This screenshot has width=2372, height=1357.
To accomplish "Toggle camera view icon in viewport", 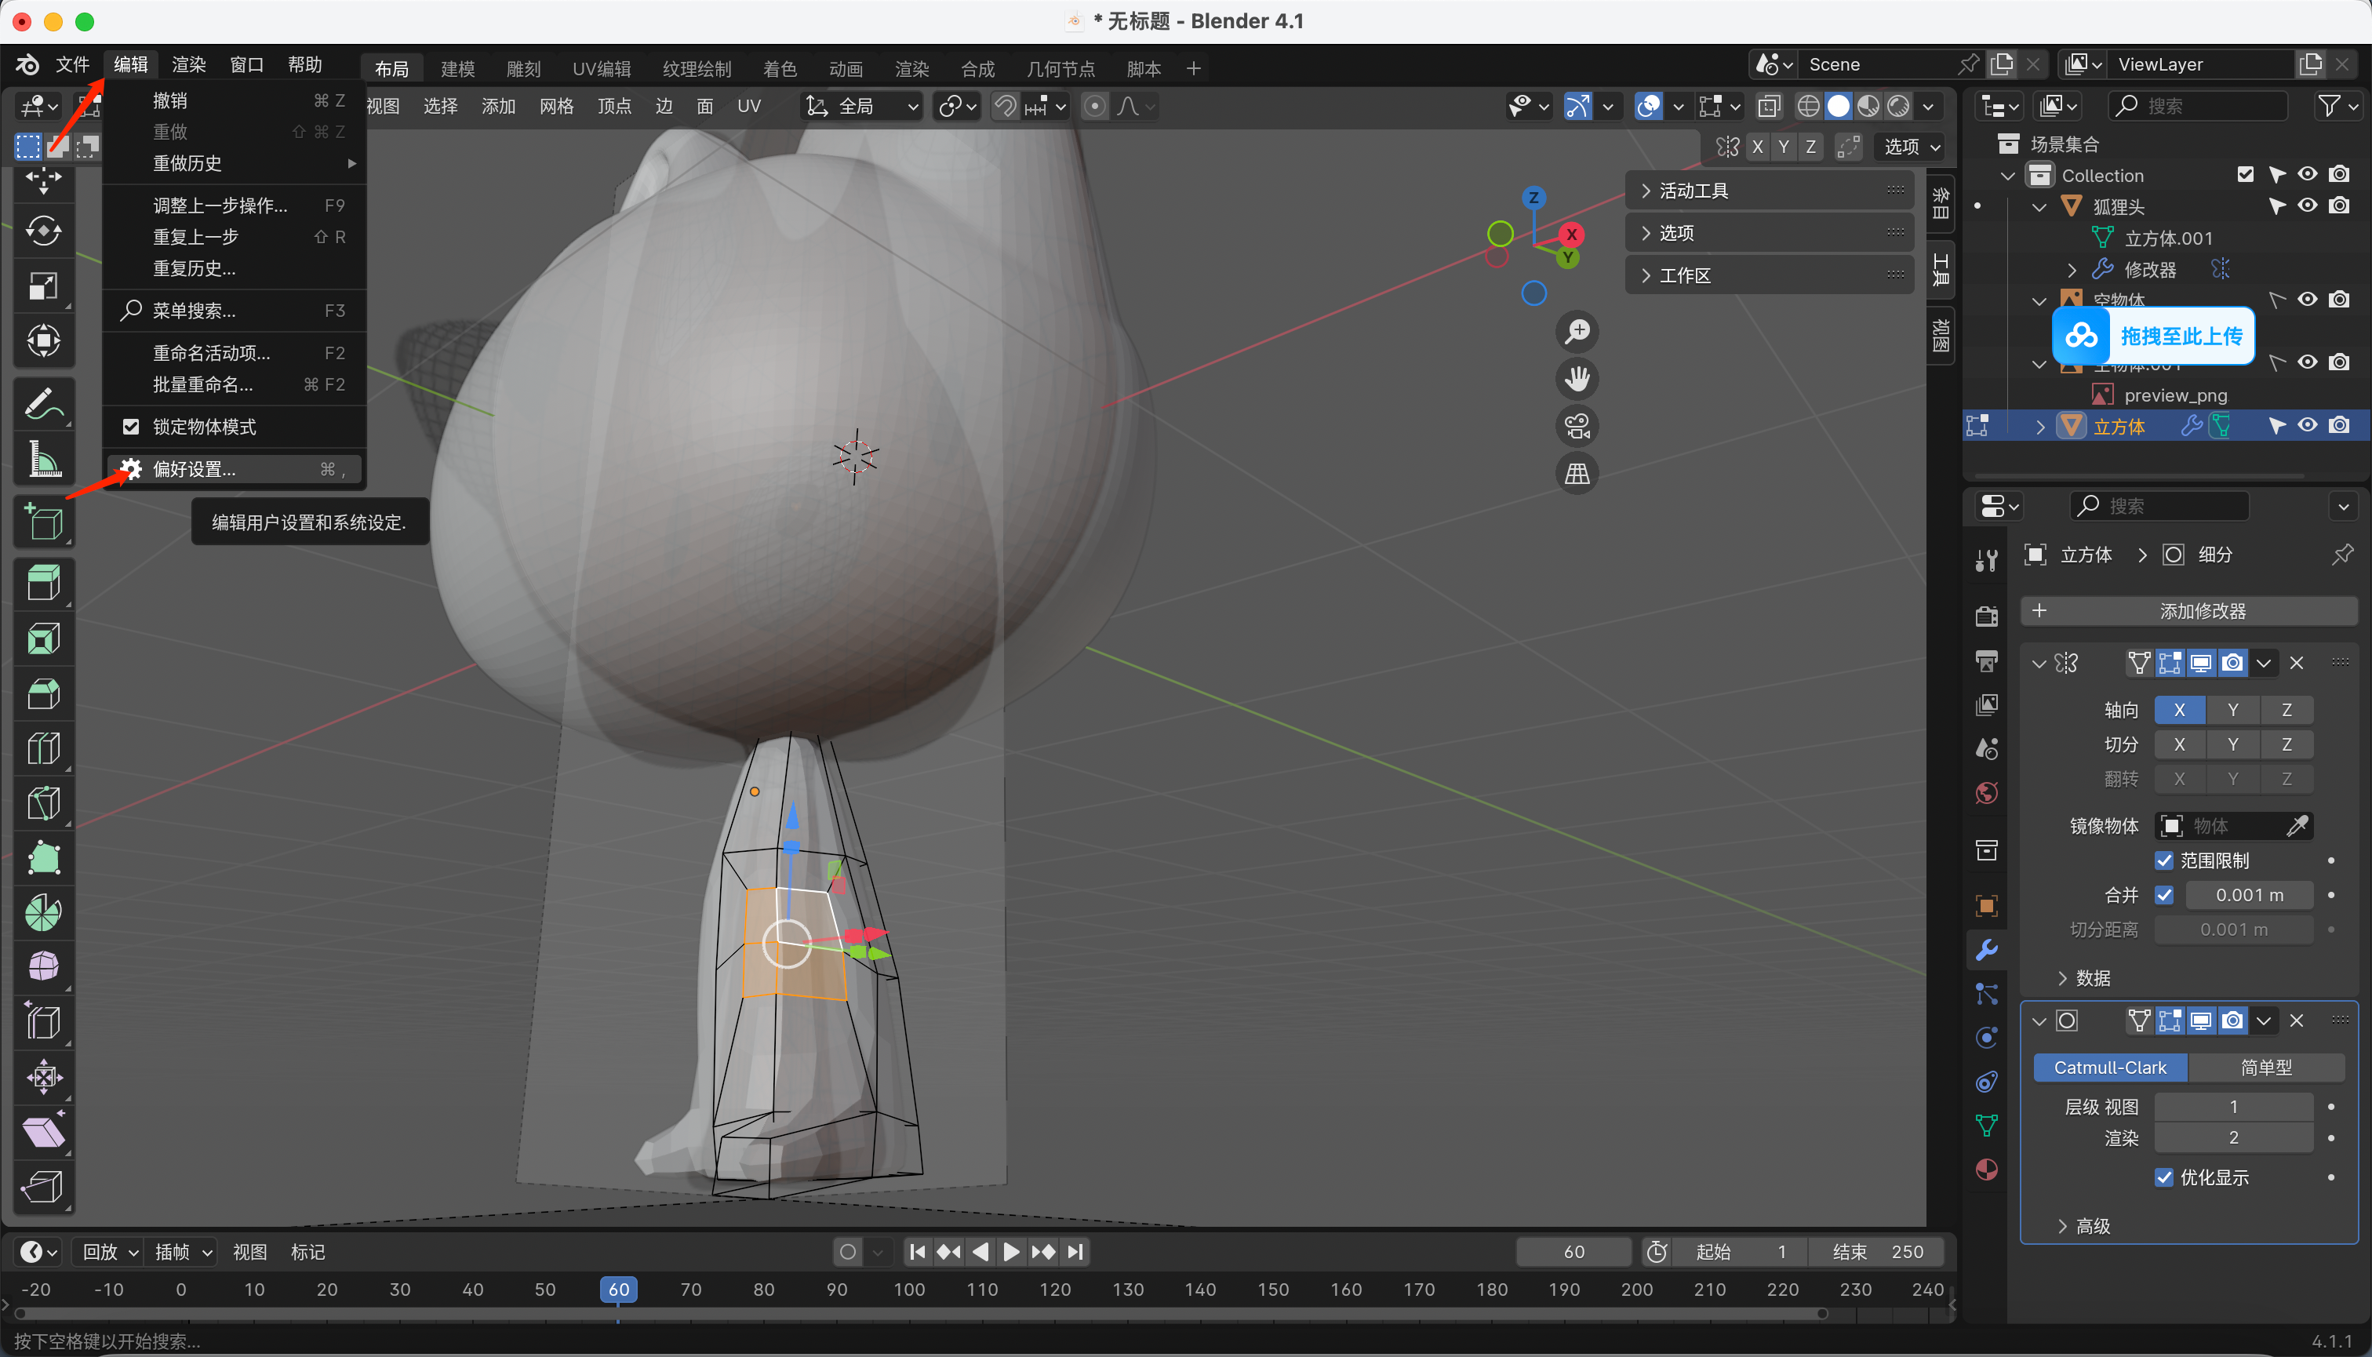I will (1577, 427).
